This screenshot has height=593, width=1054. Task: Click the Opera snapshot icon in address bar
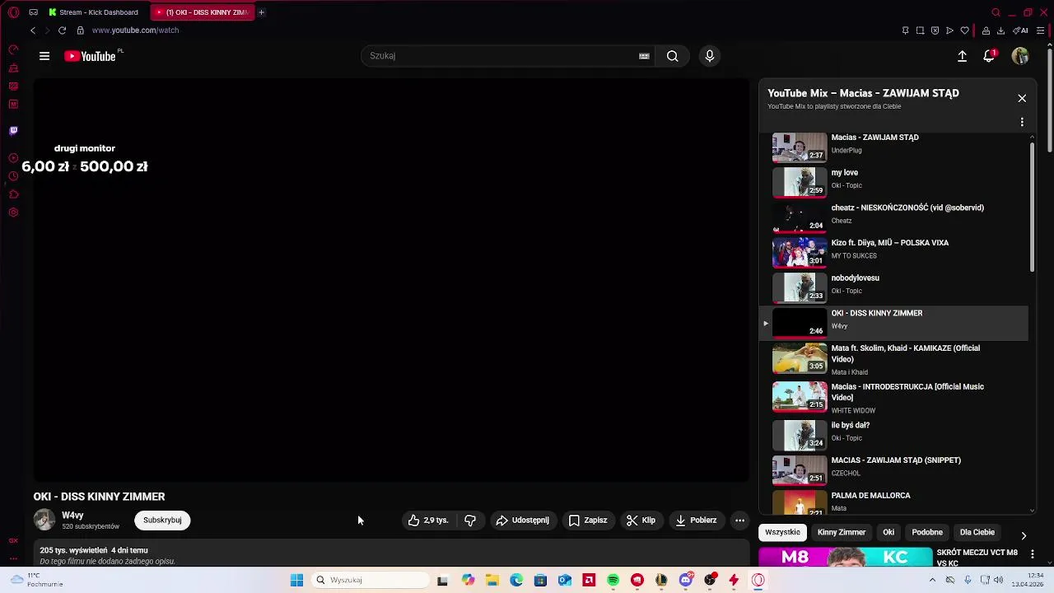pos(920,30)
